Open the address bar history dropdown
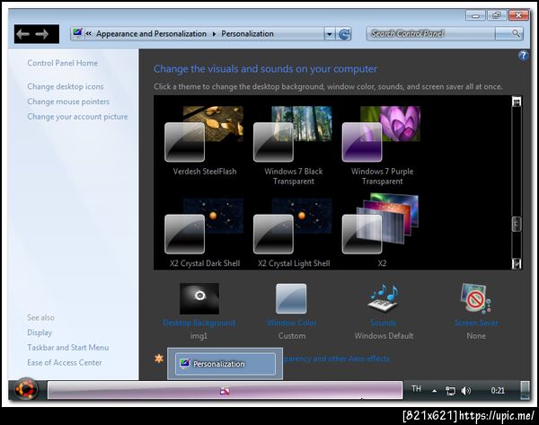The width and height of the screenshot is (539, 425). 330,34
